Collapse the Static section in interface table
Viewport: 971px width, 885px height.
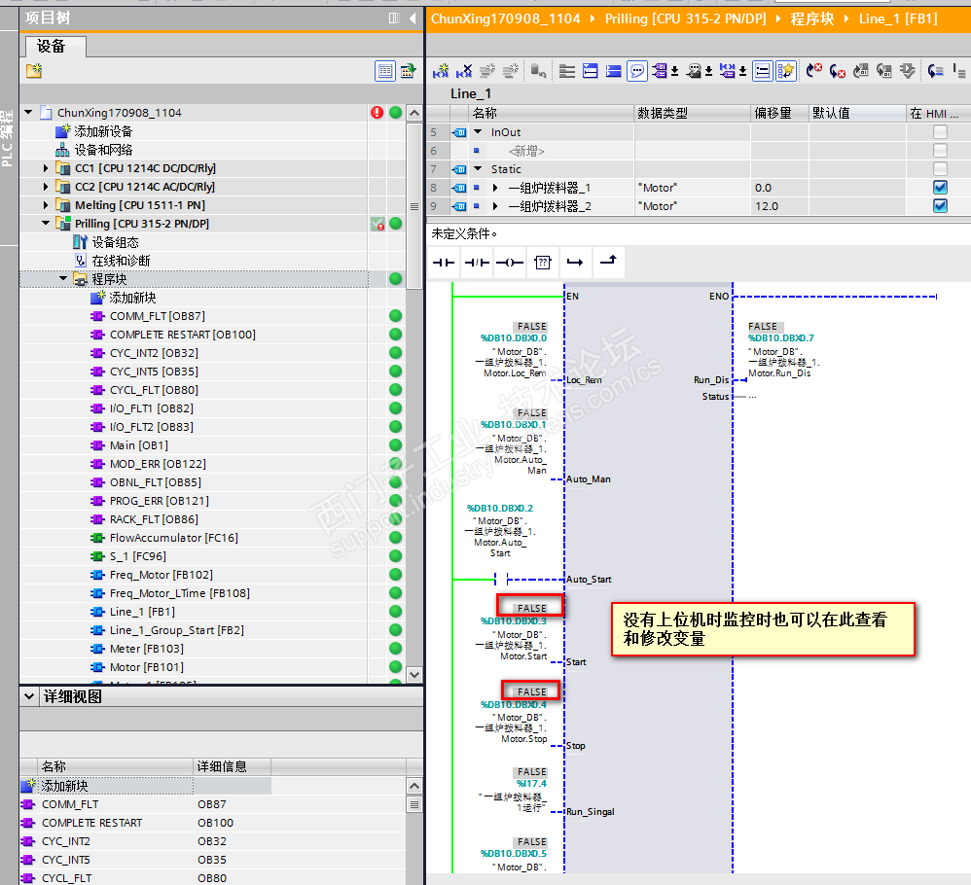coord(478,169)
